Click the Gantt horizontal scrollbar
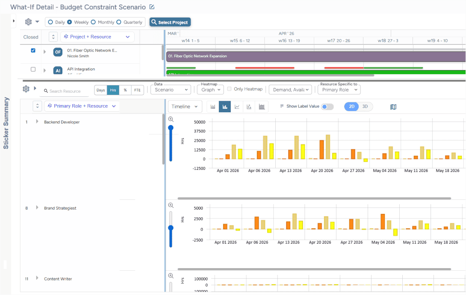This screenshot has height=295, width=466. point(270,76)
